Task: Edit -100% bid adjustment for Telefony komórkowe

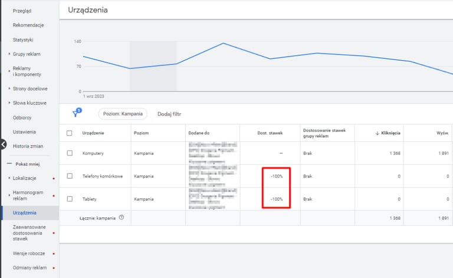Action: 277,176
